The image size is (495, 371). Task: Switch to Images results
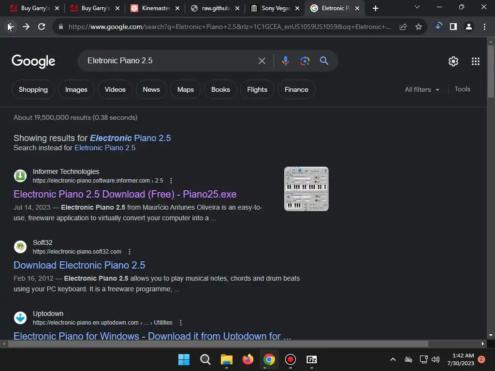click(76, 89)
